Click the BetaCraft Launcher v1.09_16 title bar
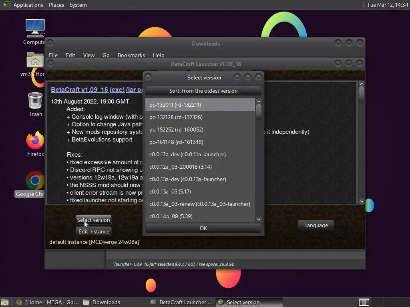410x307 pixels. click(x=206, y=64)
